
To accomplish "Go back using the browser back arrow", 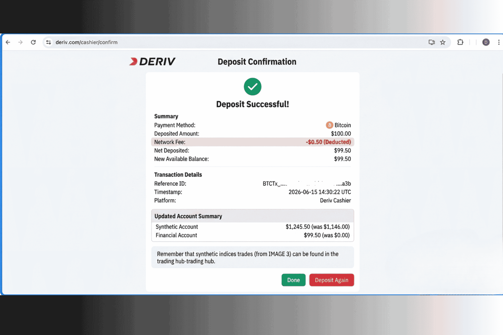I will [8, 42].
